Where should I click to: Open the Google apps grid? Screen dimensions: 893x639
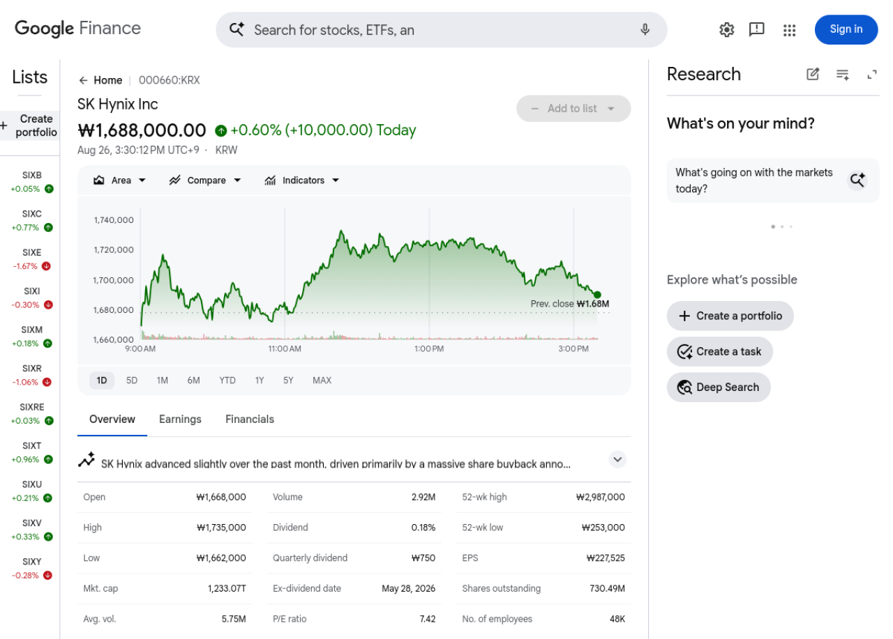790,29
